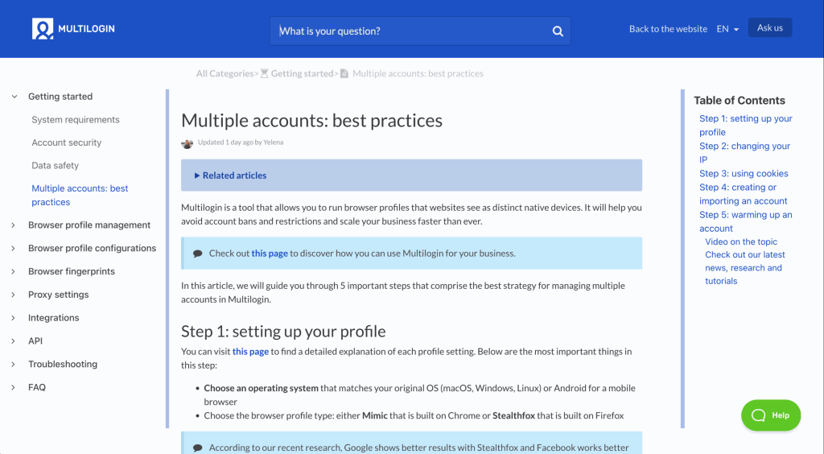824x454 pixels.
Task: Click All Categories breadcrumb
Action: [x=225, y=73]
